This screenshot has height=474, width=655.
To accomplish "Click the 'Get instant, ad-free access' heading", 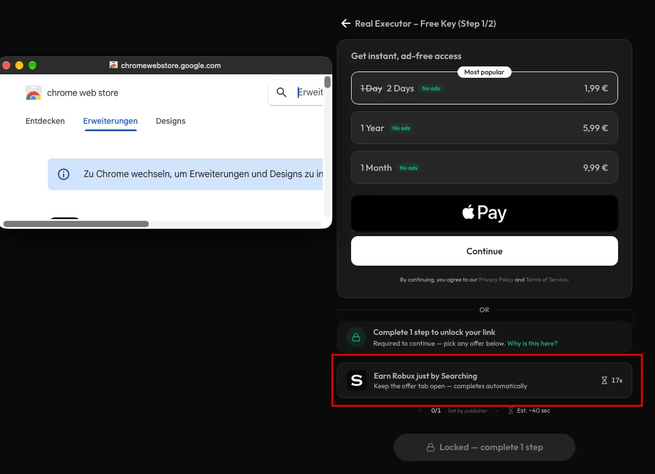I will [x=406, y=56].
